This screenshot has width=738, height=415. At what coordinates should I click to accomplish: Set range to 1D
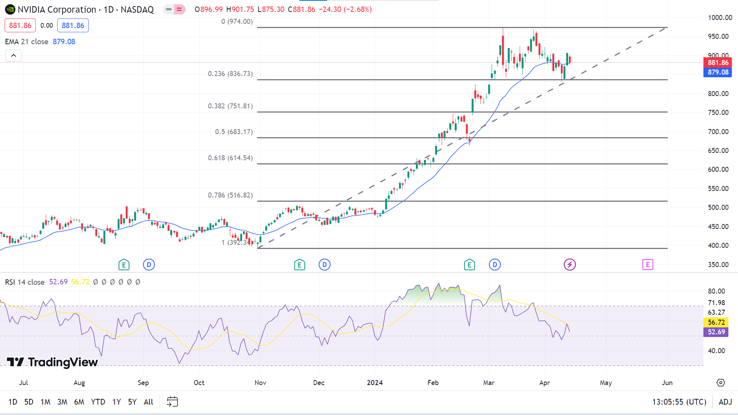pyautogui.click(x=13, y=402)
